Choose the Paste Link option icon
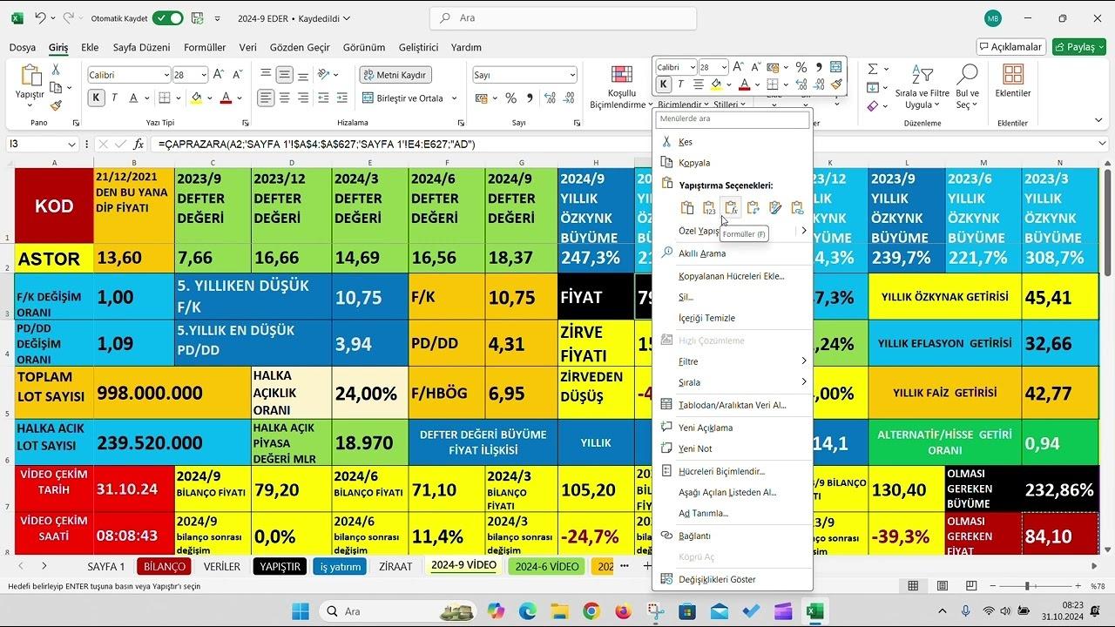Image resolution: width=1115 pixels, height=627 pixels. coord(796,207)
